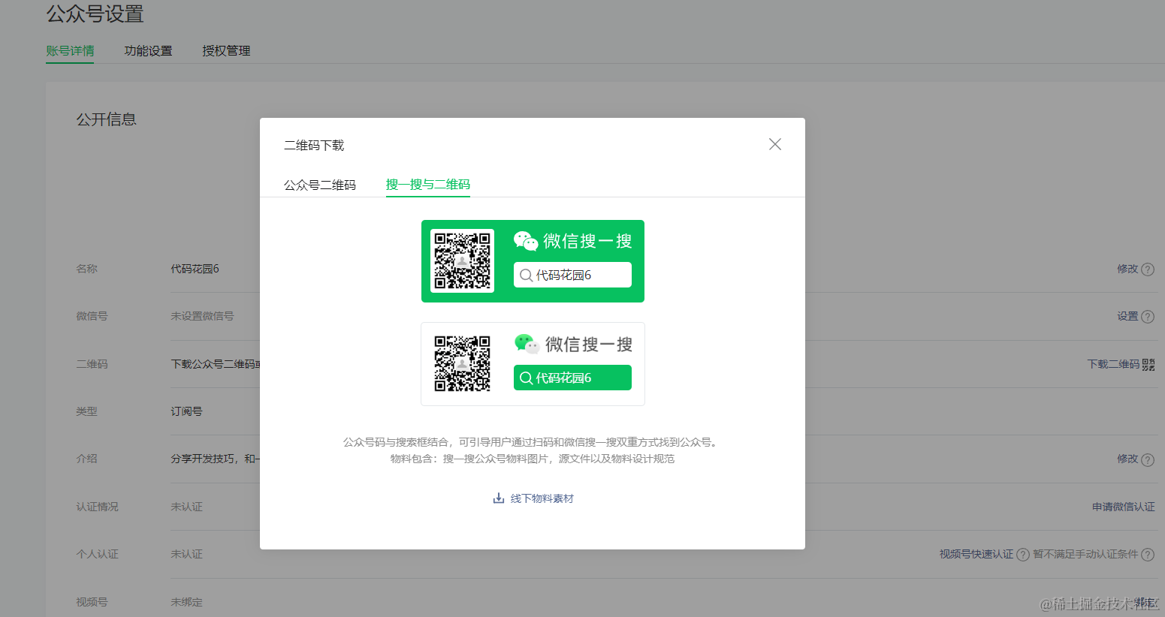Click 微信搜一搜 title in white banner

(x=589, y=345)
